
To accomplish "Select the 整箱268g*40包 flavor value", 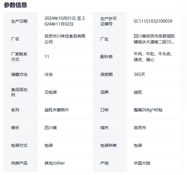I will coord(148,110).
